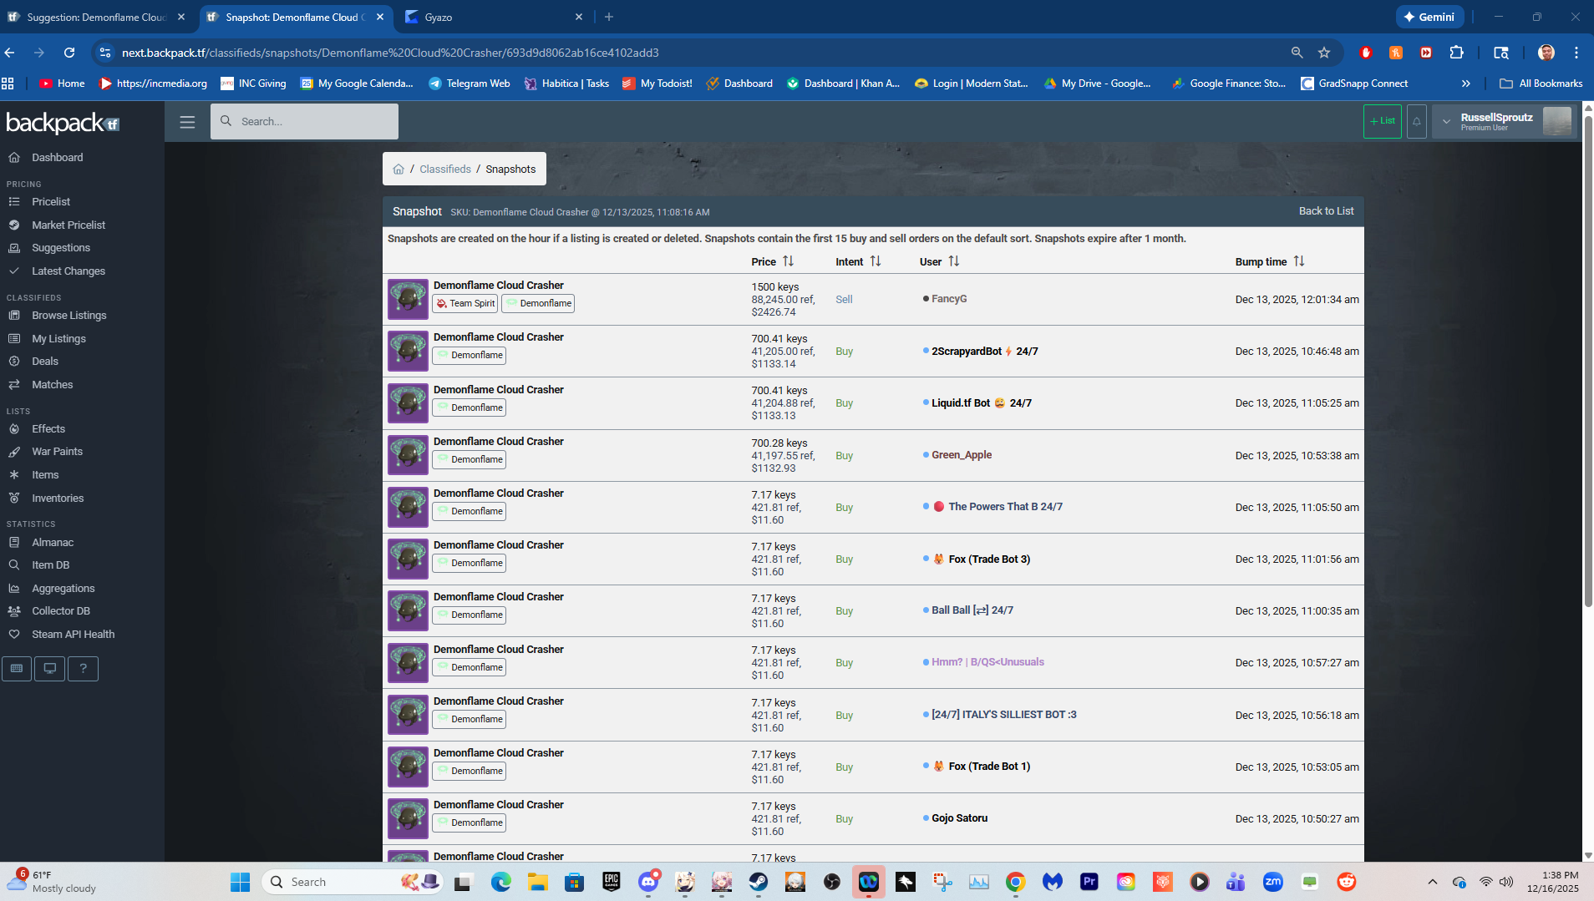Sort listings by Intent column arrows
The width and height of the screenshot is (1594, 901).
(876, 261)
